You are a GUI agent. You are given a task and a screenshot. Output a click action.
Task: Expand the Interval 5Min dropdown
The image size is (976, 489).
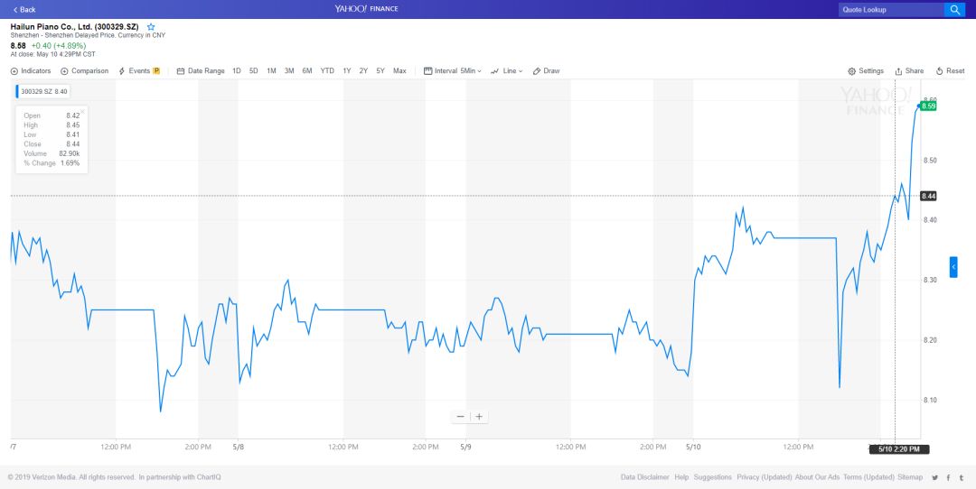coord(453,70)
